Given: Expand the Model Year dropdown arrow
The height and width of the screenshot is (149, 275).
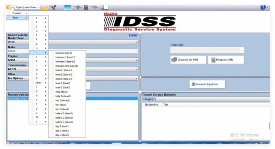Looking at the screenshot, I should [136, 42].
